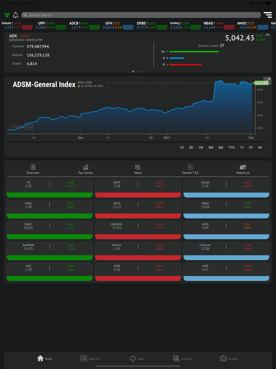Open the NBAD 13.04 stock card
Screen dimensions: 276x369
(x=226, y=209)
